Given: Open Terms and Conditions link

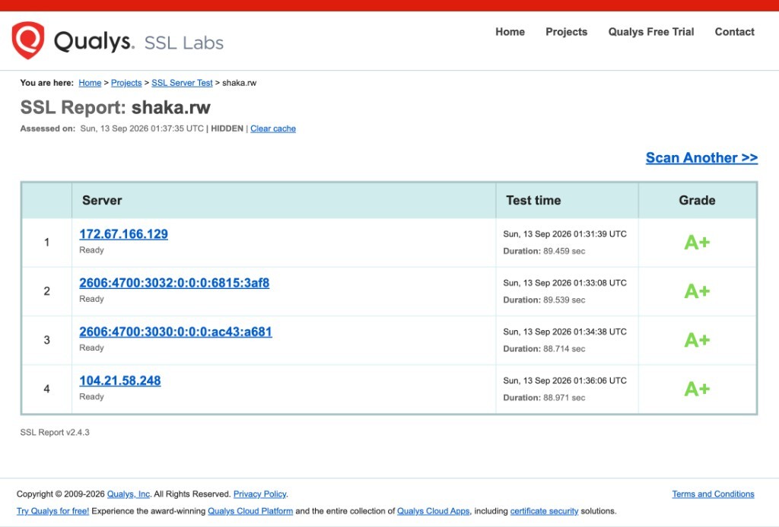Looking at the screenshot, I should point(713,494).
